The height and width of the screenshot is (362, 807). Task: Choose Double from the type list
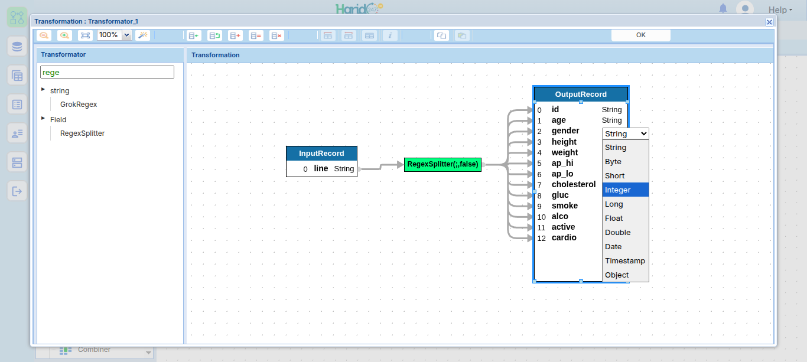(626, 232)
